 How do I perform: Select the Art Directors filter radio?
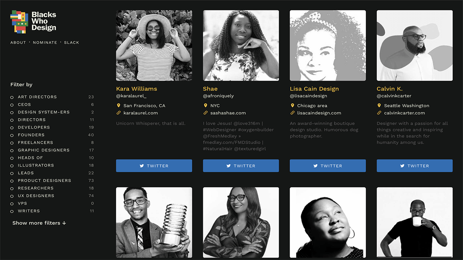(x=12, y=97)
